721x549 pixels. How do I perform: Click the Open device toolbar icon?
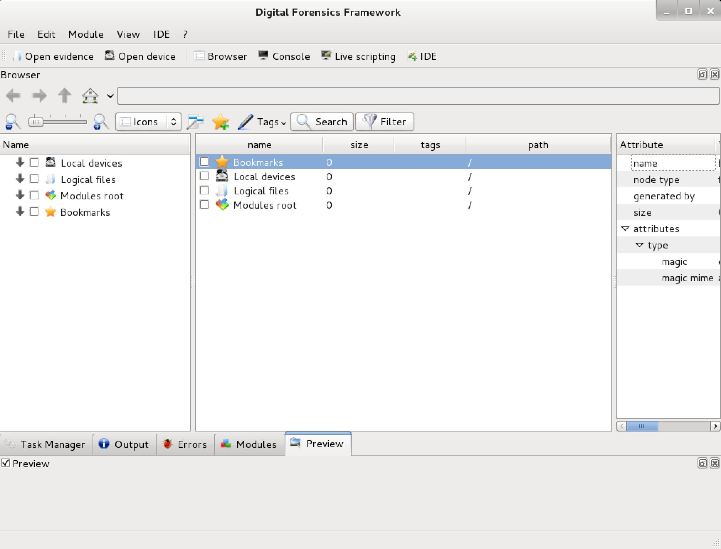(109, 56)
